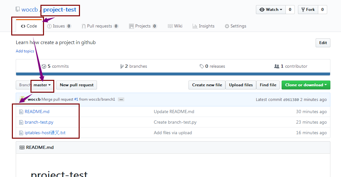Image resolution: width=341 pixels, height=177 pixels.
Task: Switch to the Code tab
Action: pos(29,26)
